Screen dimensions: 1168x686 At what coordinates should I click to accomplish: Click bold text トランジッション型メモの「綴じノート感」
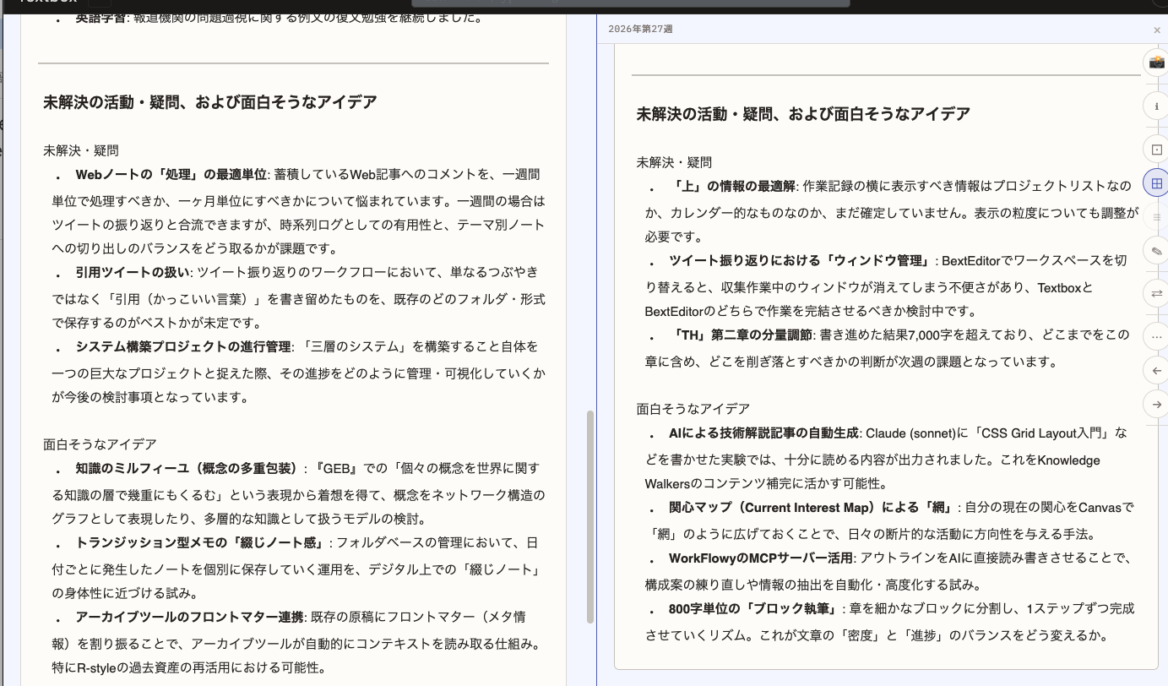coord(200,543)
